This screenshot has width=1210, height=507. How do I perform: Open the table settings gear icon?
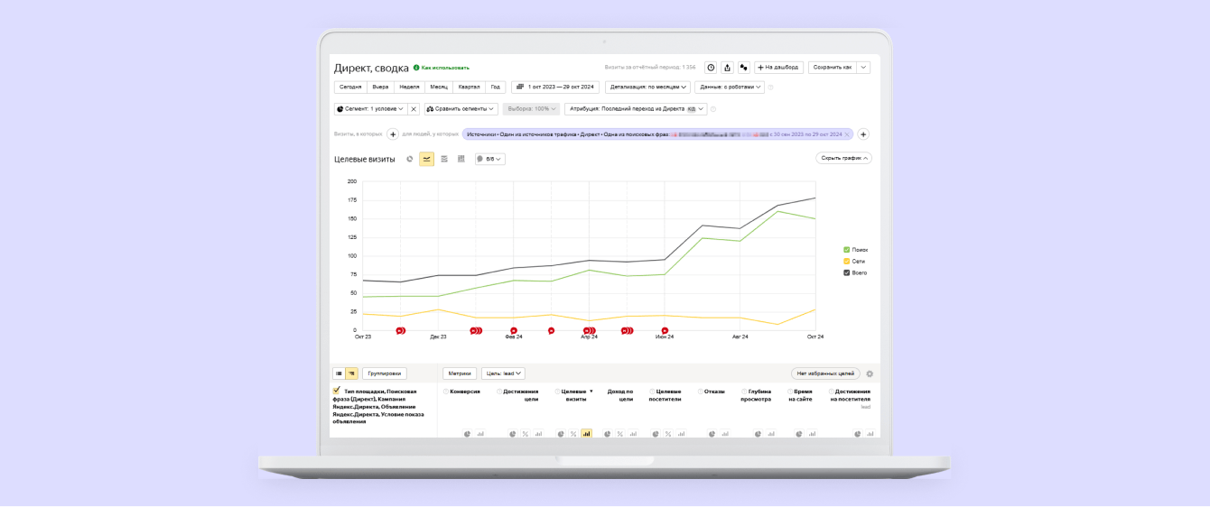pyautogui.click(x=870, y=373)
